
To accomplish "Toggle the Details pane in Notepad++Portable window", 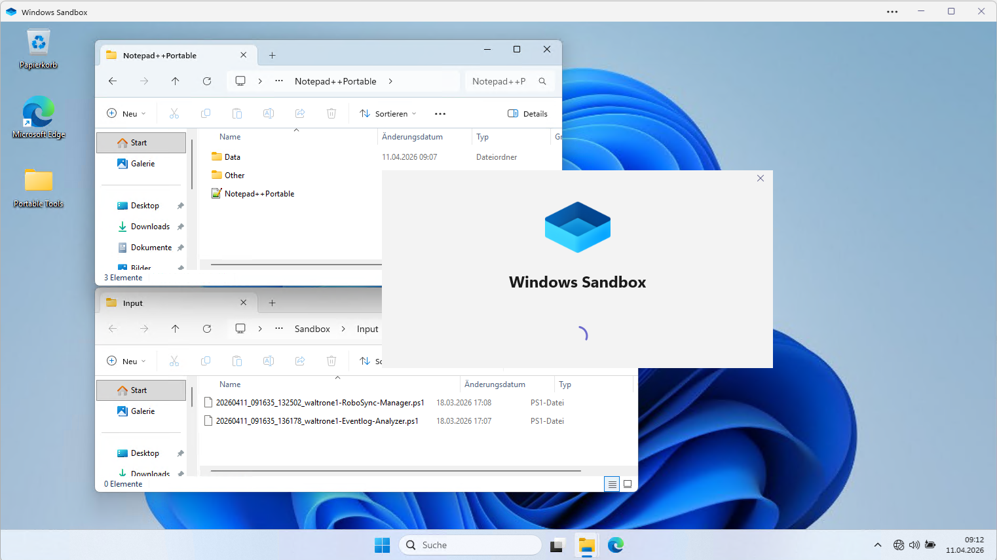I will pos(527,114).
